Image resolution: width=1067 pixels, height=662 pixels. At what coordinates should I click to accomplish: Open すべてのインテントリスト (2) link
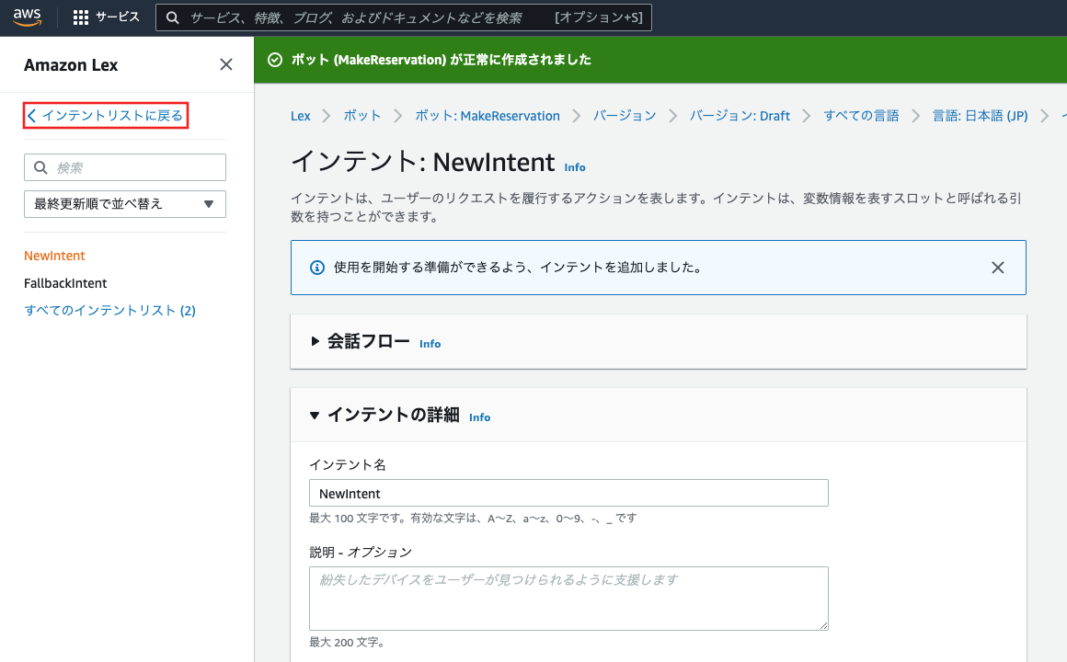click(109, 310)
